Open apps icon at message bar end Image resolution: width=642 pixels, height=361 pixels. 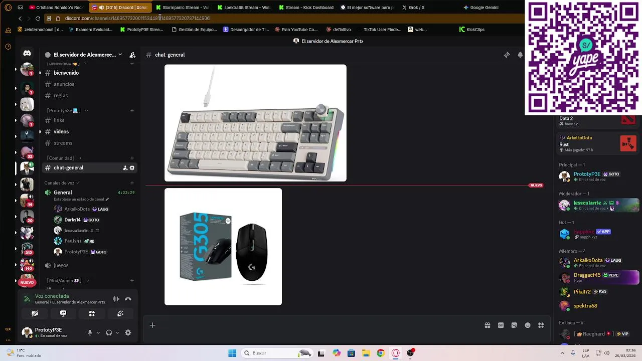click(x=541, y=325)
